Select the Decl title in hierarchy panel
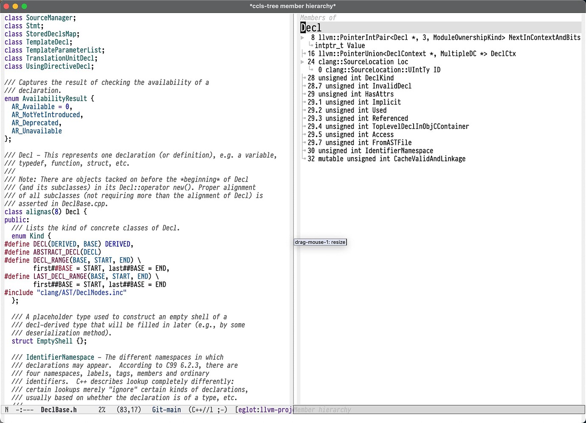 311,27
